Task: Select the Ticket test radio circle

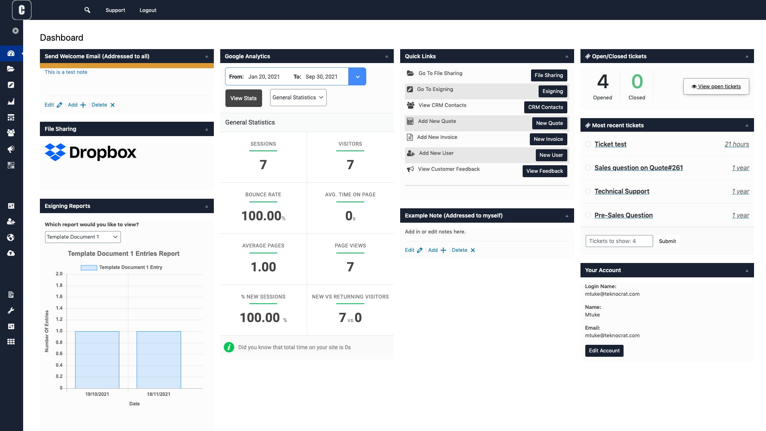Action: click(x=588, y=144)
